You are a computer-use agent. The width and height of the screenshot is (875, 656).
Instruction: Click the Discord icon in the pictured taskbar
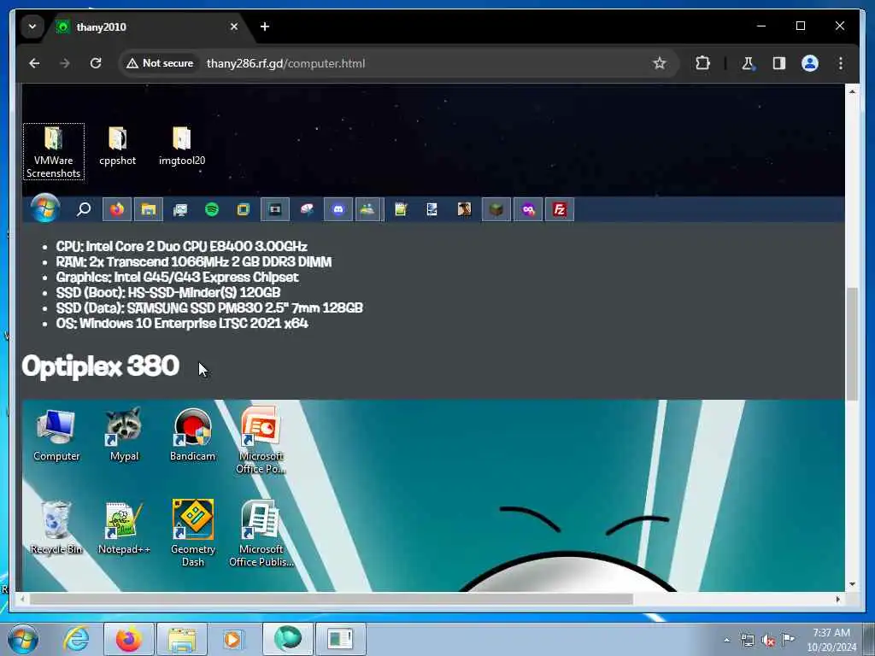[x=338, y=210]
